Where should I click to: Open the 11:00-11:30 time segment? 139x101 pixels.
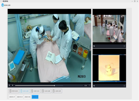tap(36, 91)
